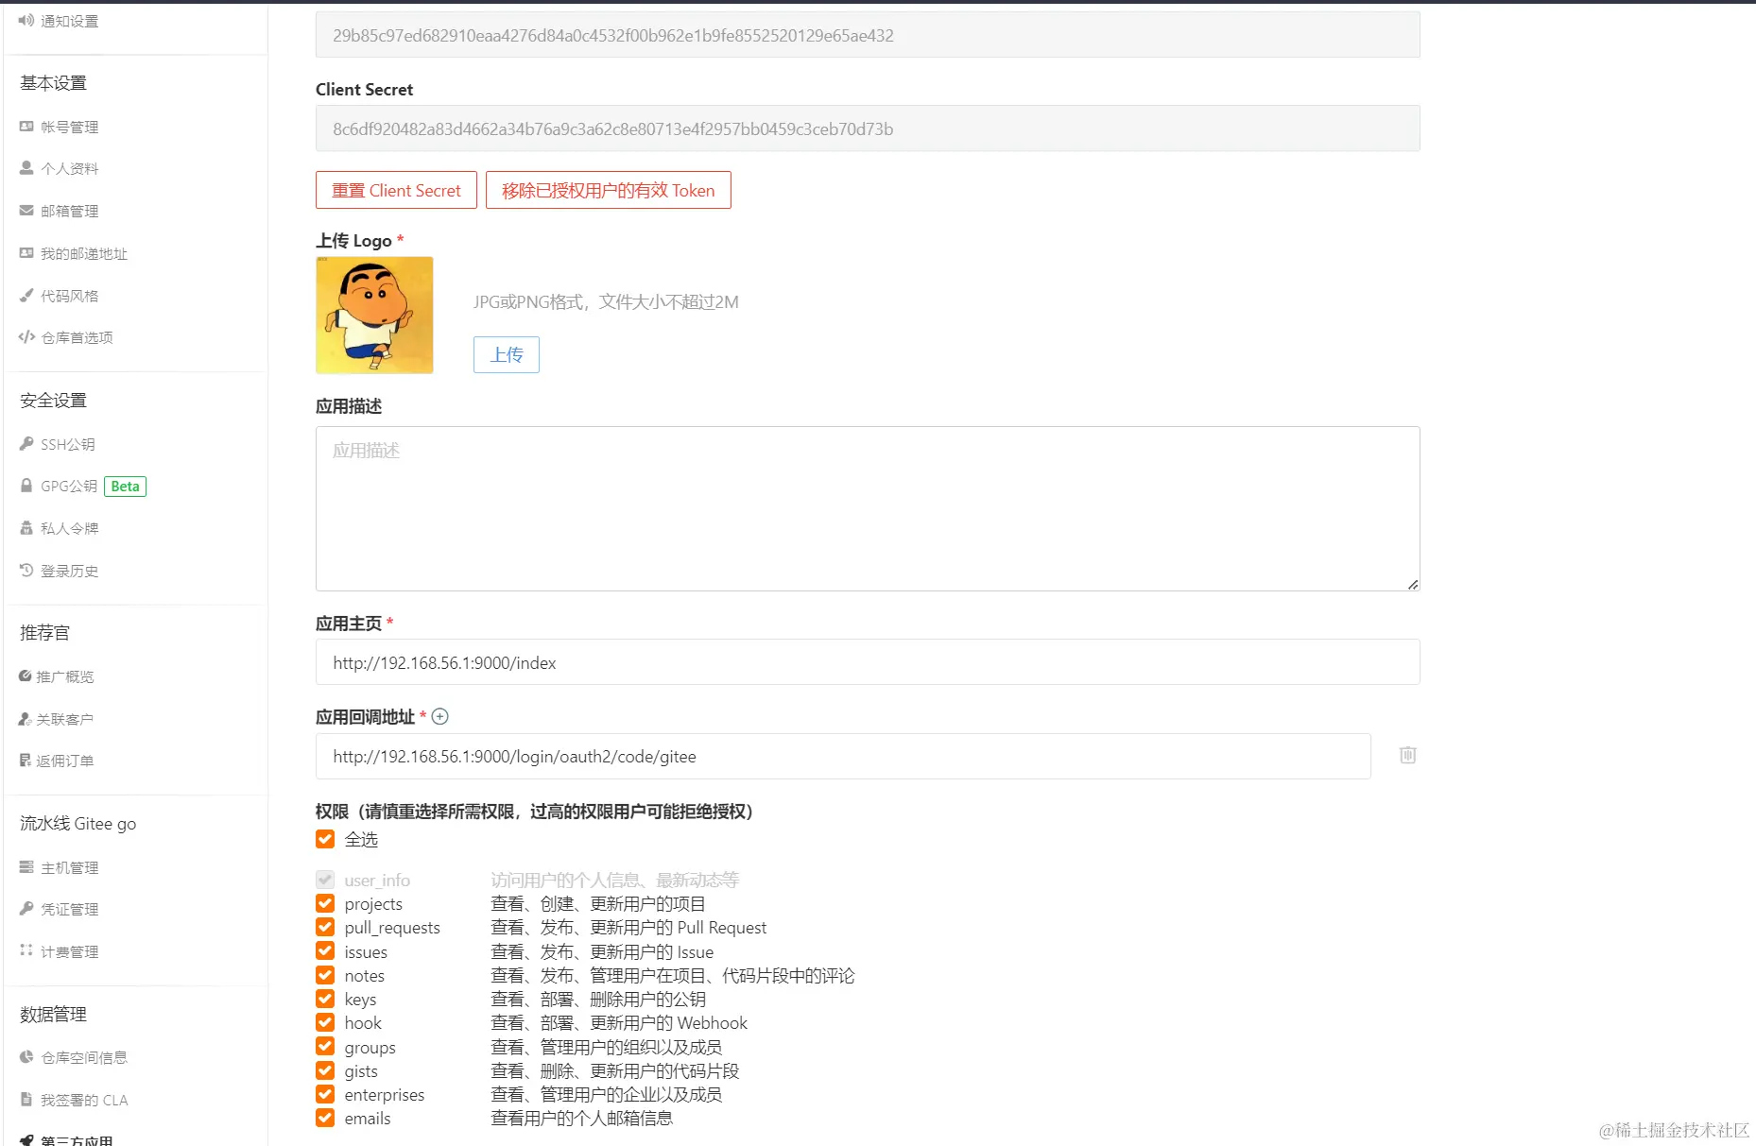Expand the 安全设置 section
The width and height of the screenshot is (1756, 1146).
click(x=52, y=399)
